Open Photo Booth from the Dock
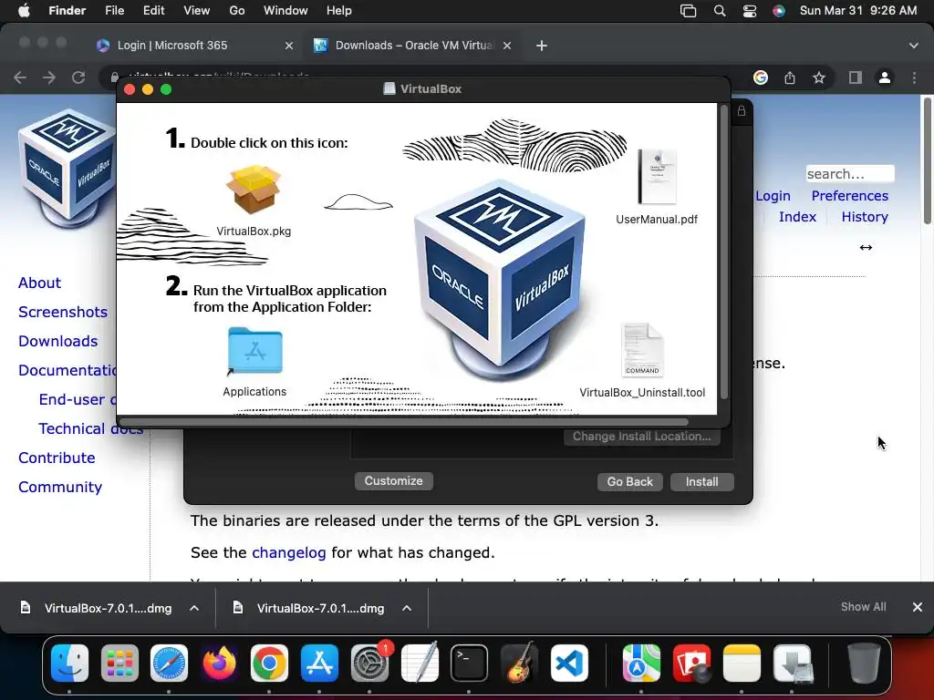 [691, 663]
